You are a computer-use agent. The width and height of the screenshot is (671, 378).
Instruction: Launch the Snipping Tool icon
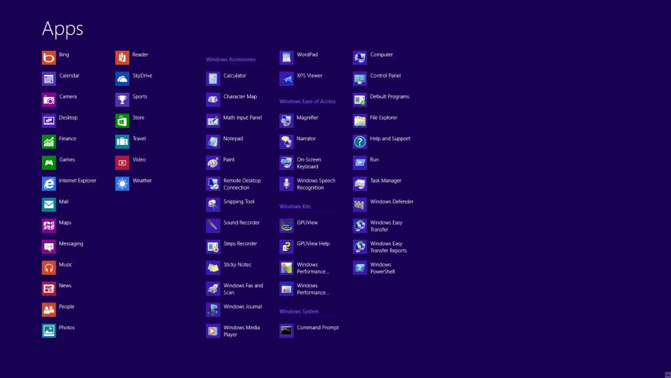[213, 204]
